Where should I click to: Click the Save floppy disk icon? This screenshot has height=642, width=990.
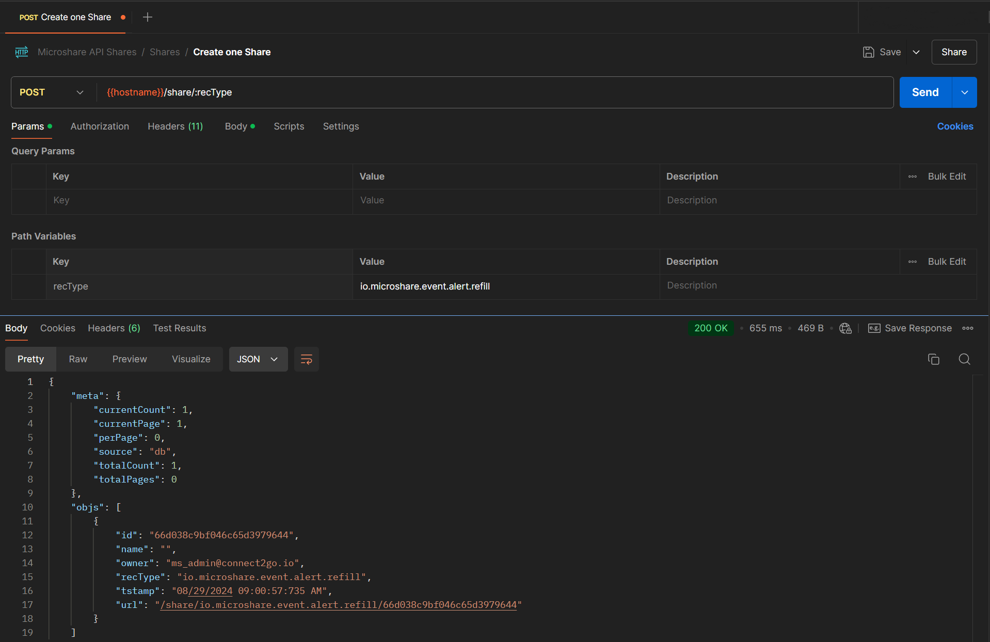869,52
